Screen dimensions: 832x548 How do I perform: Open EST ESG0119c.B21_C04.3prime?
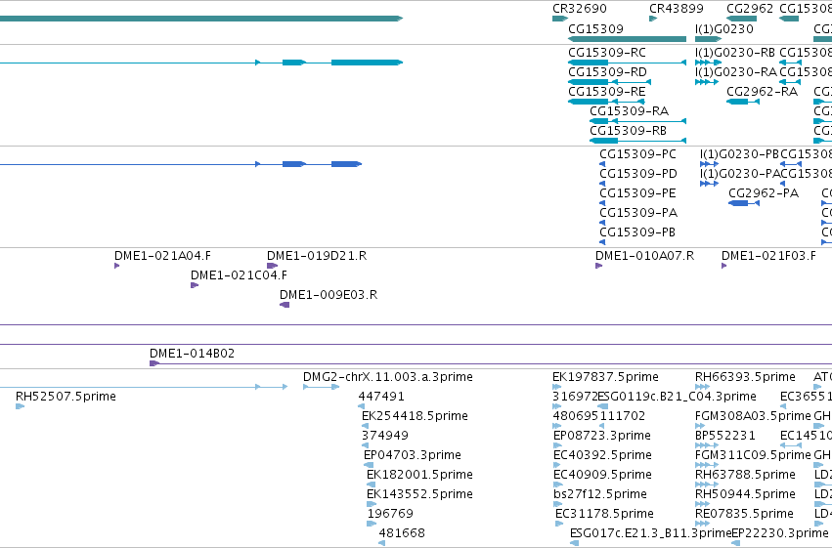point(678,397)
